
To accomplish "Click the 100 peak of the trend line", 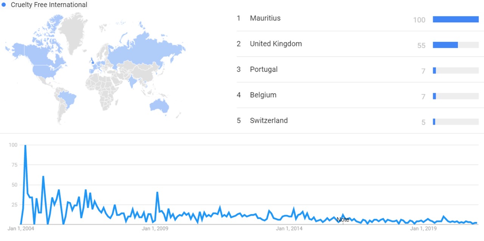I will [x=25, y=145].
